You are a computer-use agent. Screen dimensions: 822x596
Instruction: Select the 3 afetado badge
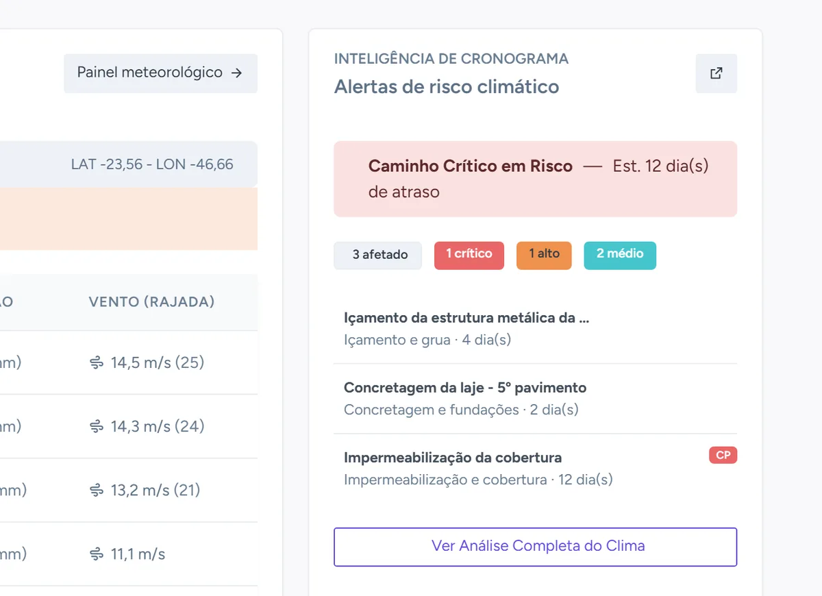378,256
